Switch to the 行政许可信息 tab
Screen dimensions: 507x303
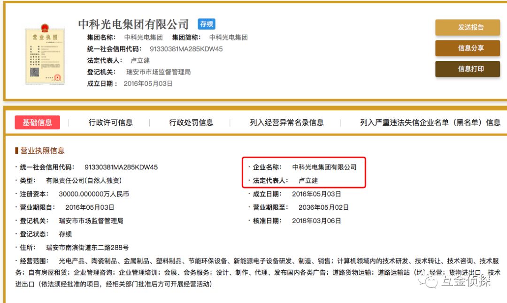[x=111, y=122]
